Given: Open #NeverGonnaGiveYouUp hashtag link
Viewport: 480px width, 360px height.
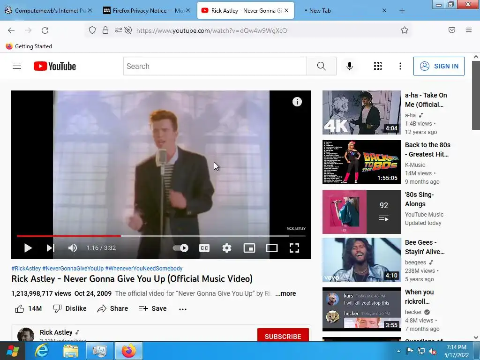Looking at the screenshot, I should [x=73, y=269].
